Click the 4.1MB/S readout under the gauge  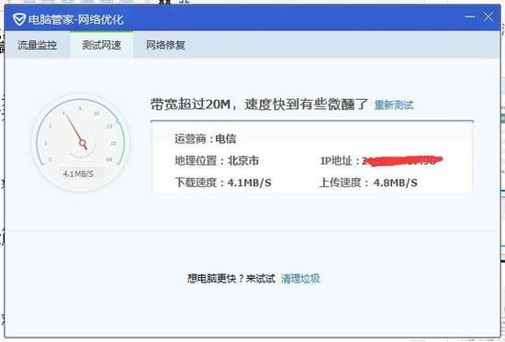click(79, 173)
